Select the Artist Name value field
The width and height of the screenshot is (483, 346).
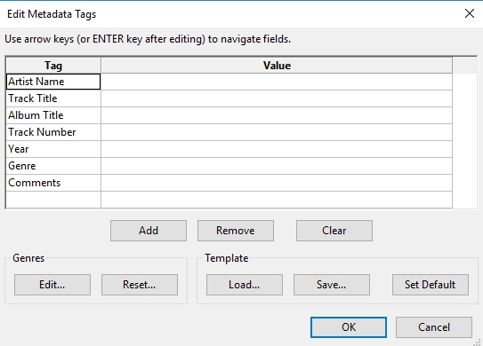277,82
